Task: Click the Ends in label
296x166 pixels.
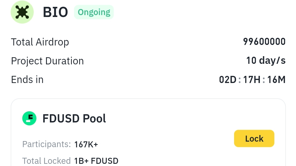Action: click(27, 79)
